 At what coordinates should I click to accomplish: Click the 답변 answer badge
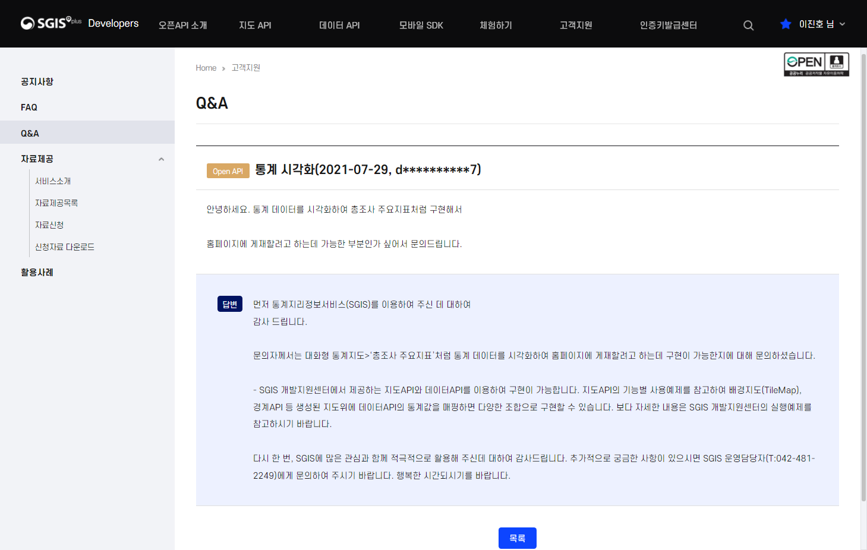[x=229, y=304]
